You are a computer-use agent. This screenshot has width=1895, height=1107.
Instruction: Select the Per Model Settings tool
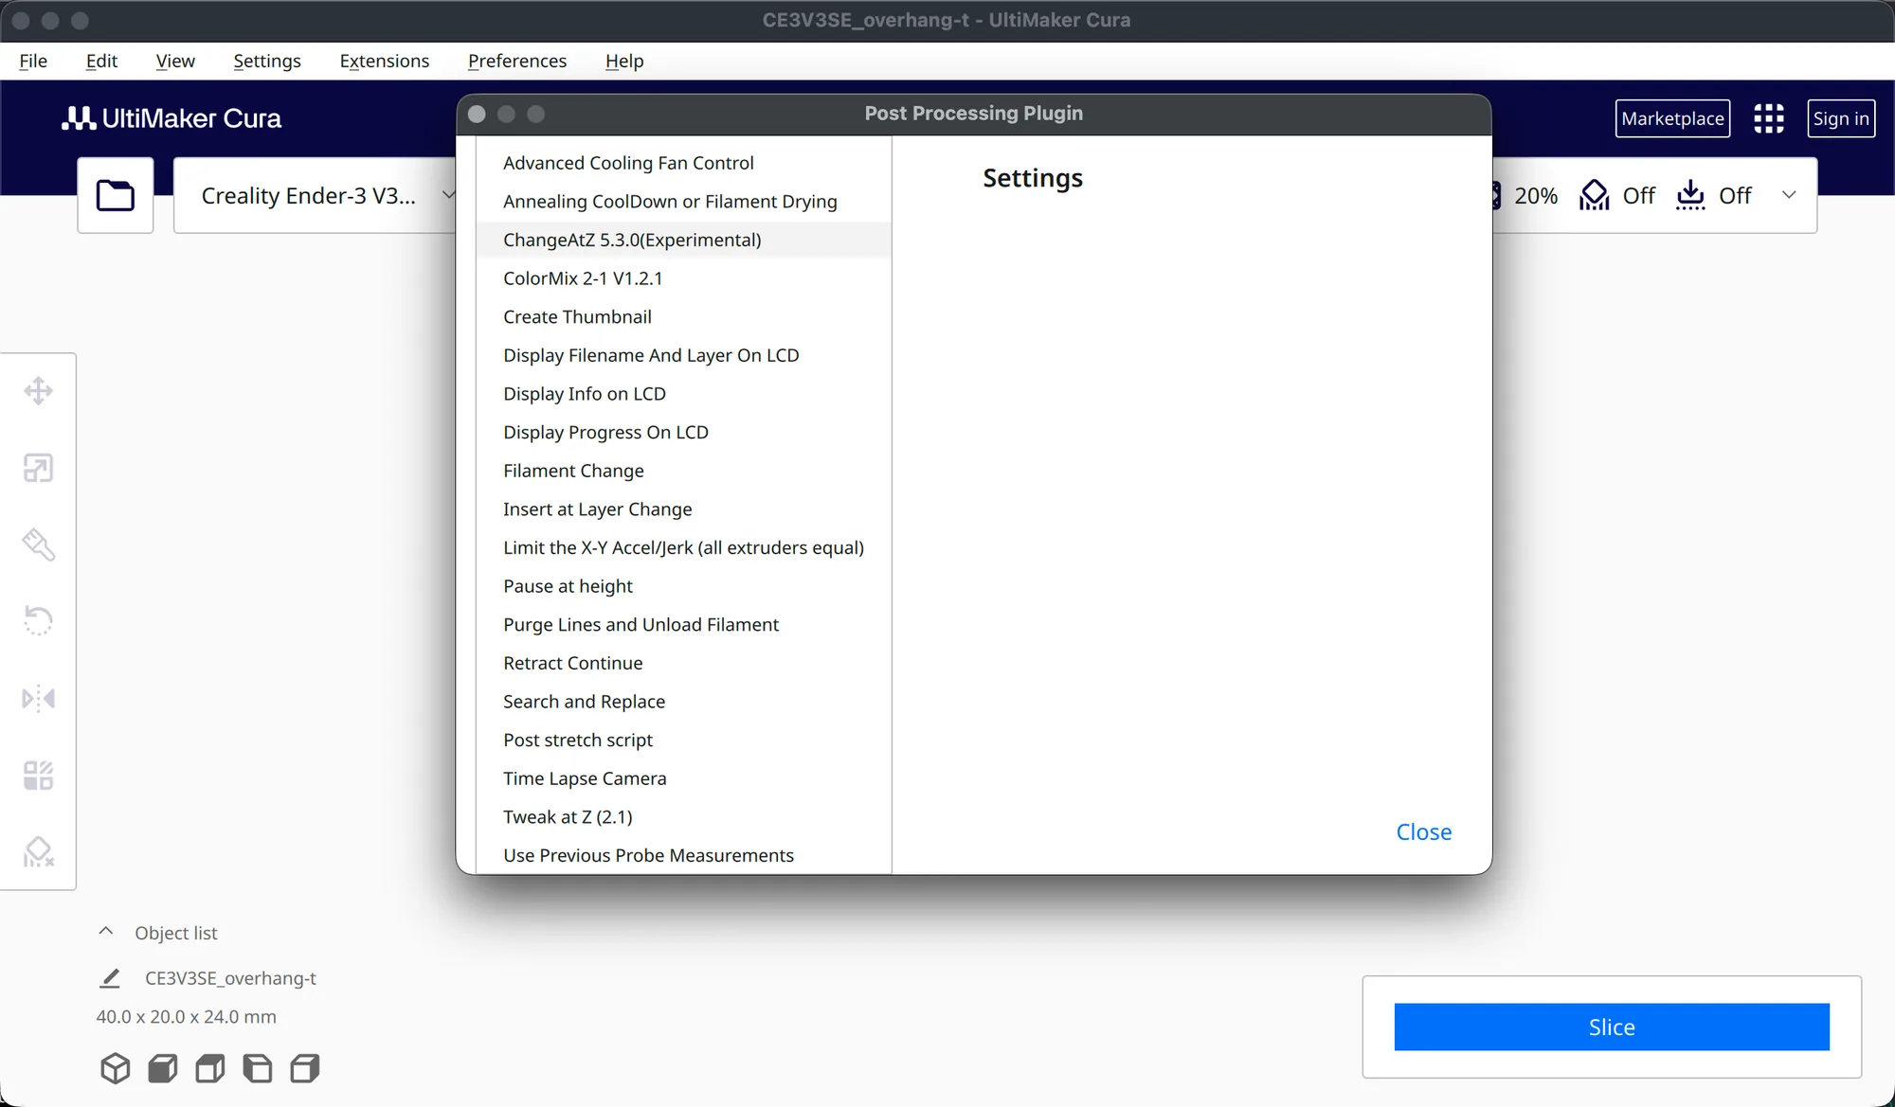pyautogui.click(x=38, y=776)
